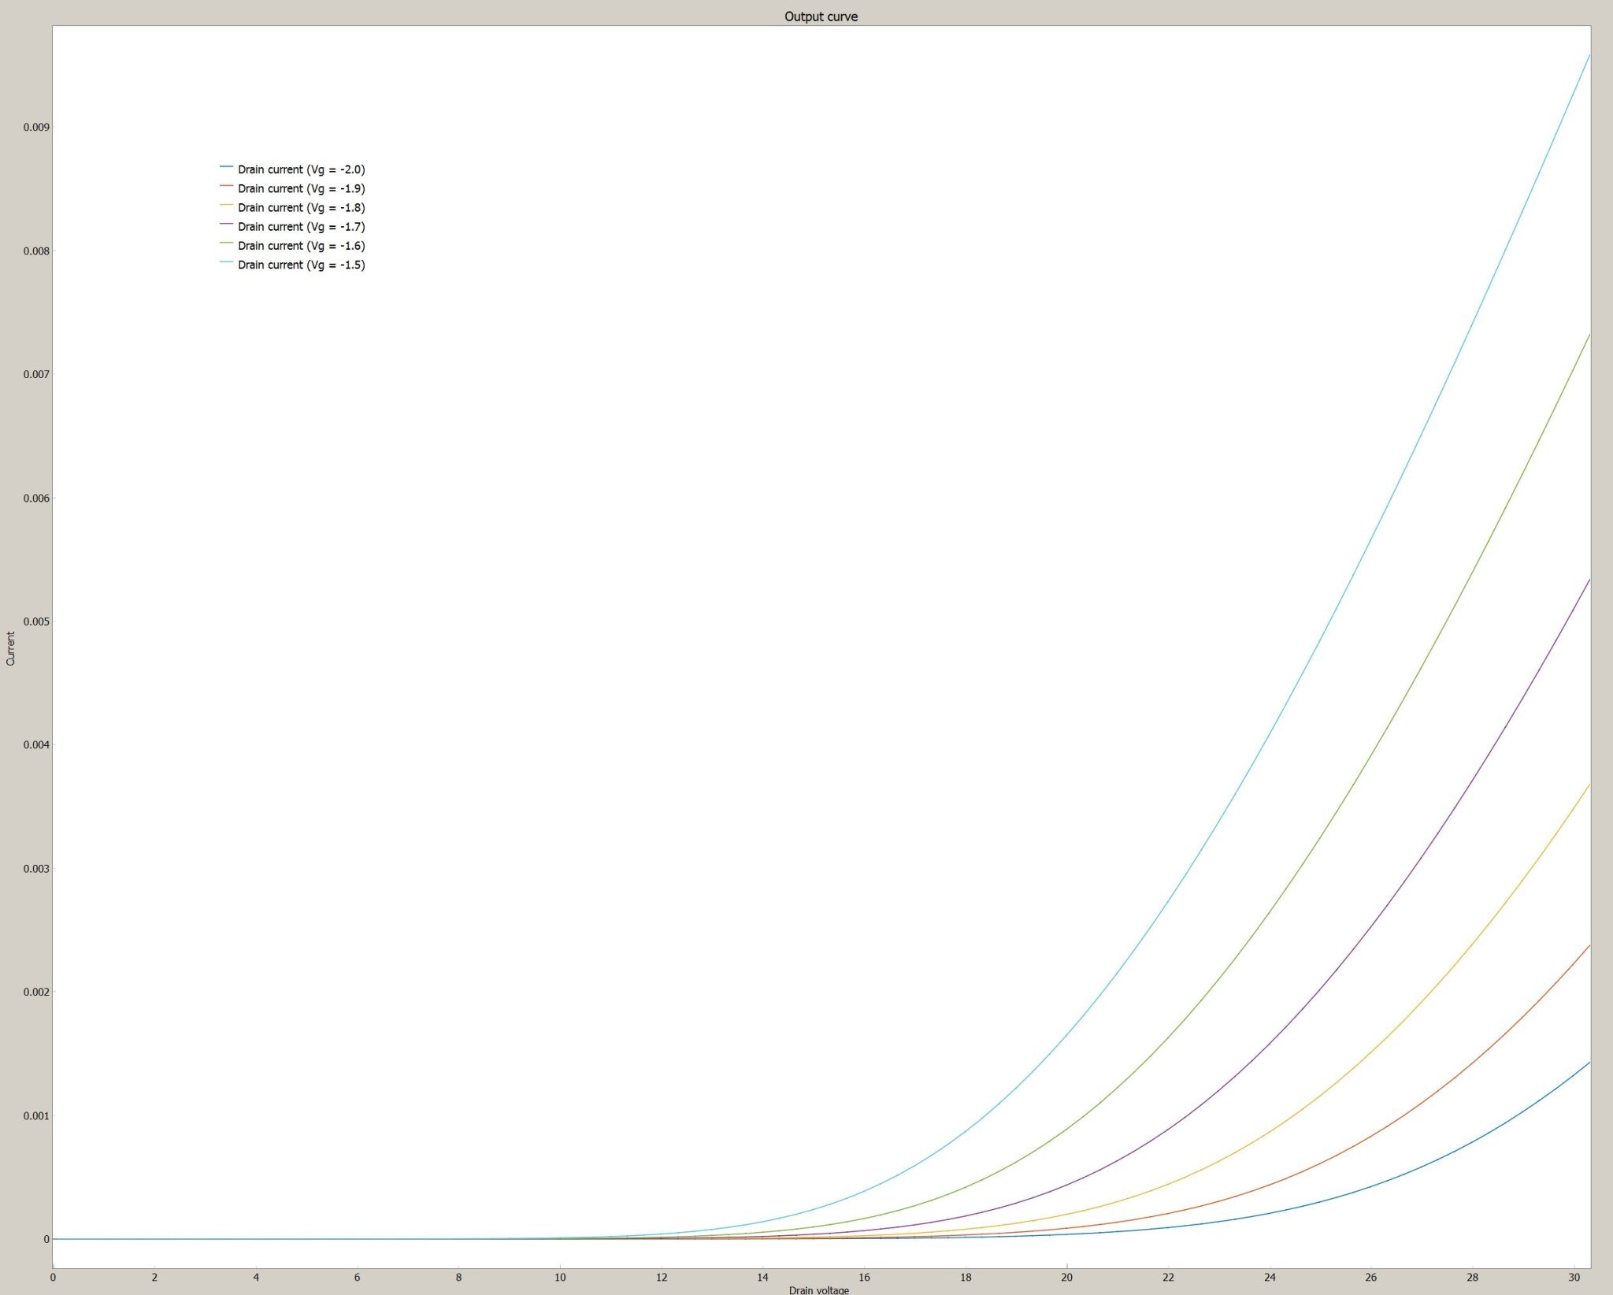Click the 'Output curve' plot title
The image size is (1613, 1295).
[x=821, y=17]
